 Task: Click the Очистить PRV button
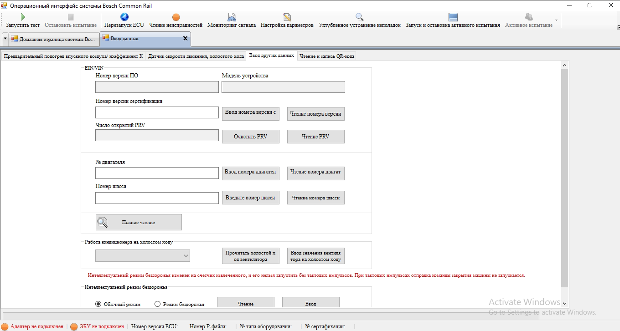pyautogui.click(x=250, y=137)
